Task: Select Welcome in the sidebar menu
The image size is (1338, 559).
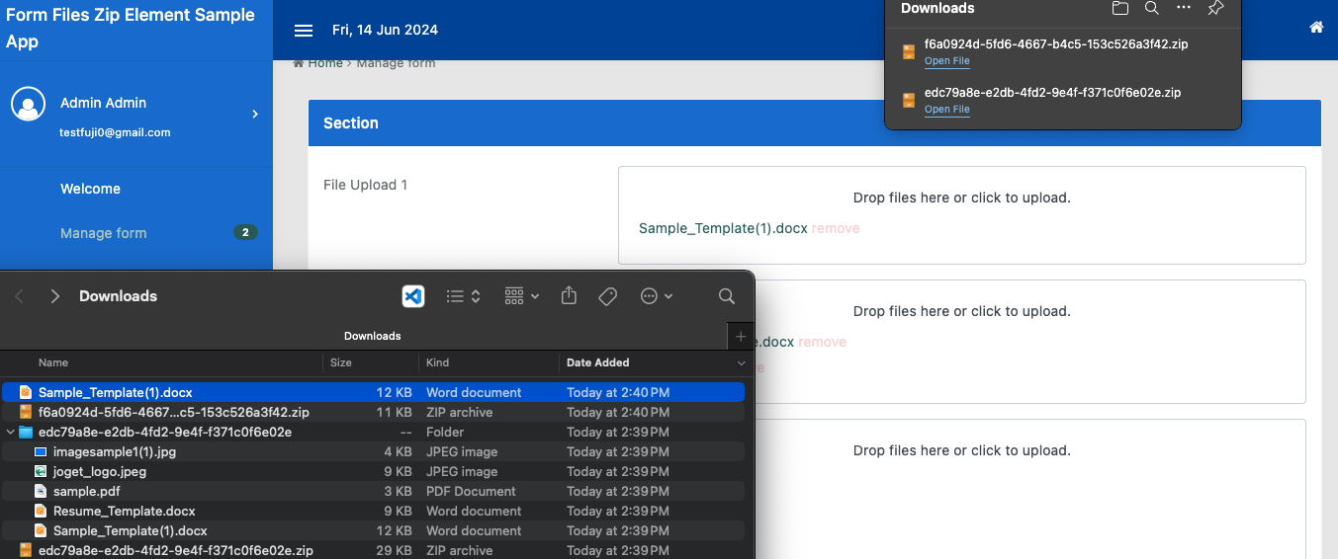Action: 90,189
